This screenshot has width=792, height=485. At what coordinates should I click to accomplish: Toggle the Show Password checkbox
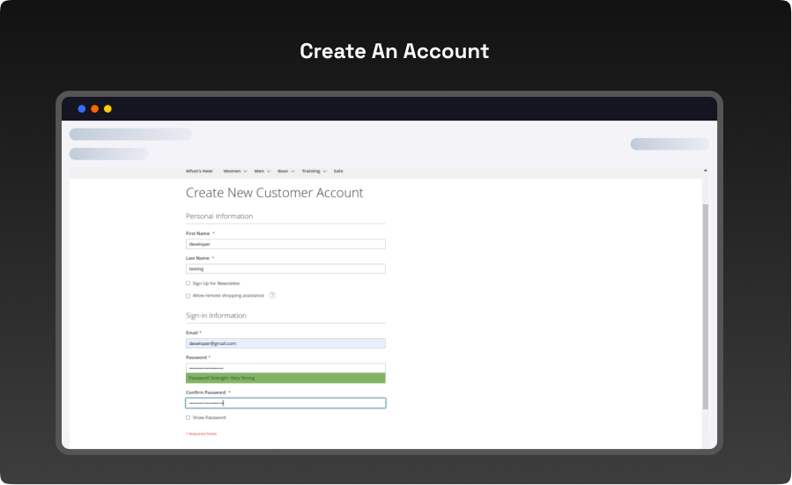click(188, 417)
